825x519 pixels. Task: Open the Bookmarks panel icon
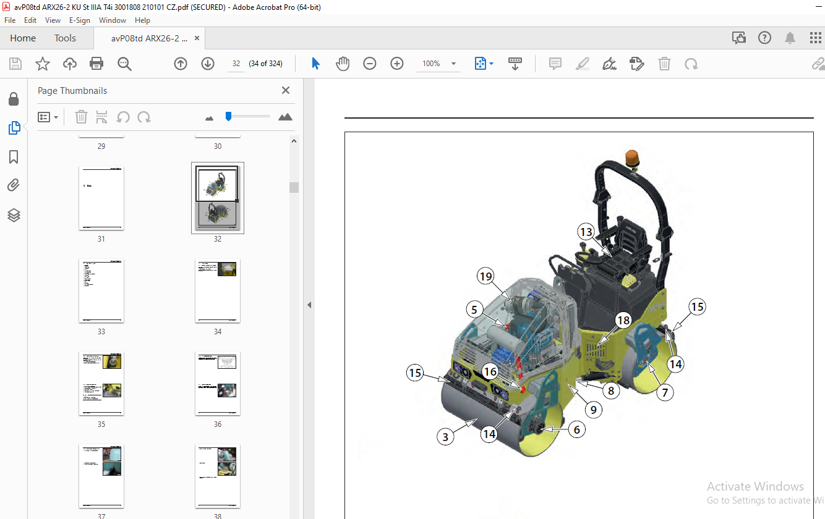(14, 157)
